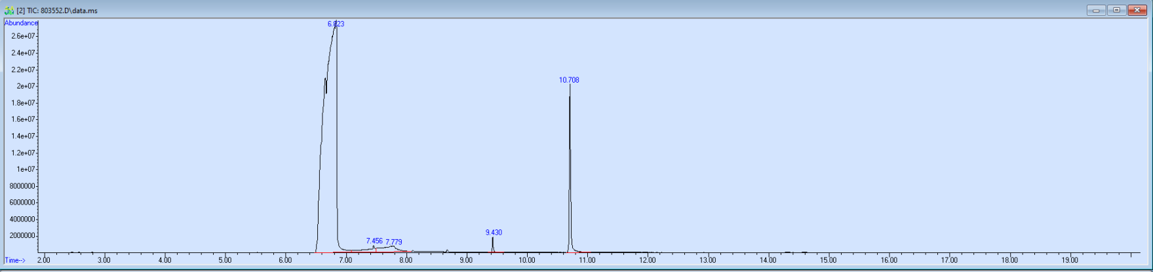Click the TIC window title bar icon

coord(9,11)
